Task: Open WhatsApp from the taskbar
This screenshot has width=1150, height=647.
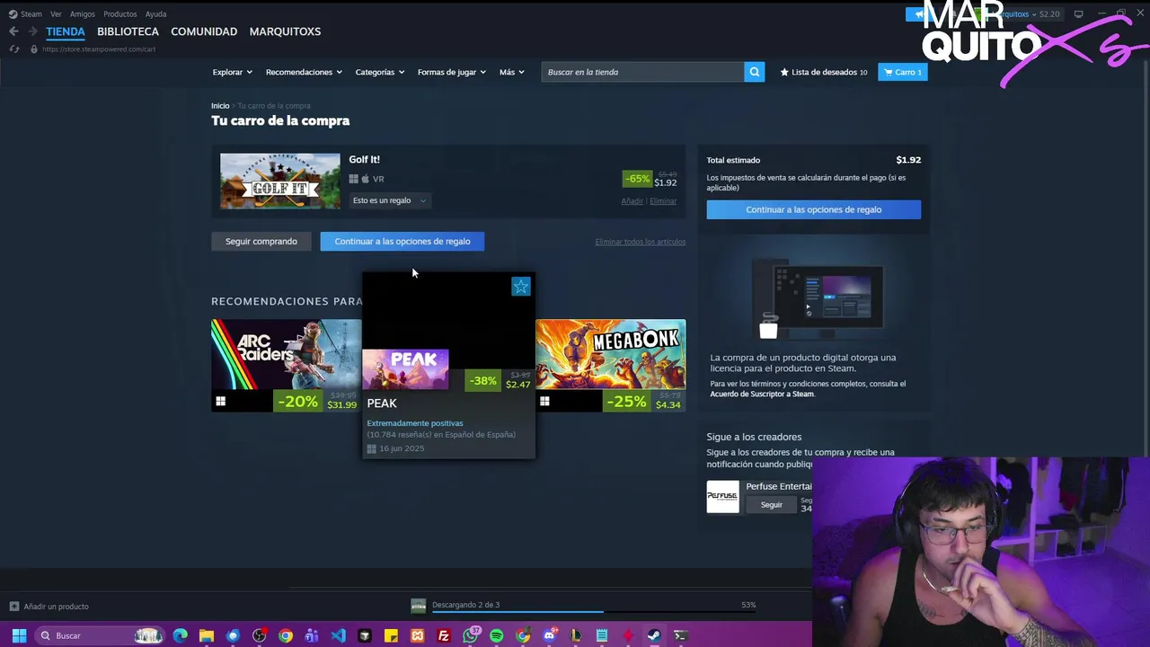Action: pyautogui.click(x=471, y=635)
